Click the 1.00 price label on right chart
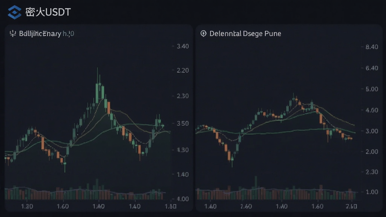The image size is (386, 217). [x=372, y=192]
